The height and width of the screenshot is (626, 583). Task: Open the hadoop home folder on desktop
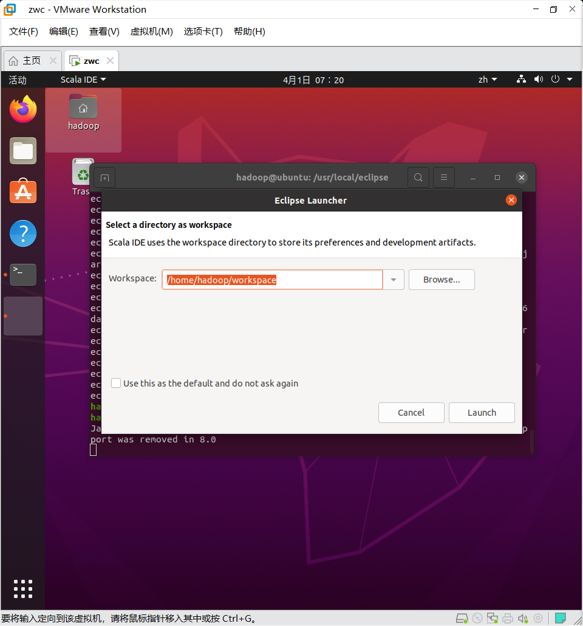(x=83, y=112)
